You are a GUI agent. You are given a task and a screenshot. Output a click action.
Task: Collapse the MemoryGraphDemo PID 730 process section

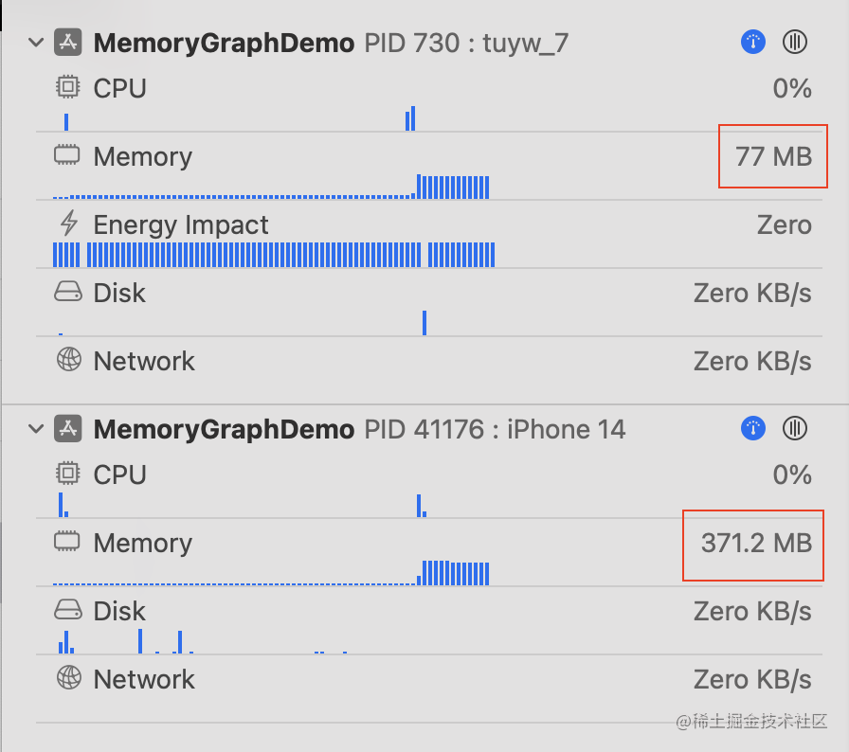(x=36, y=43)
